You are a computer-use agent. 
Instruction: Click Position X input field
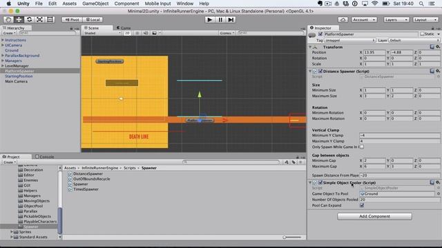374,52
